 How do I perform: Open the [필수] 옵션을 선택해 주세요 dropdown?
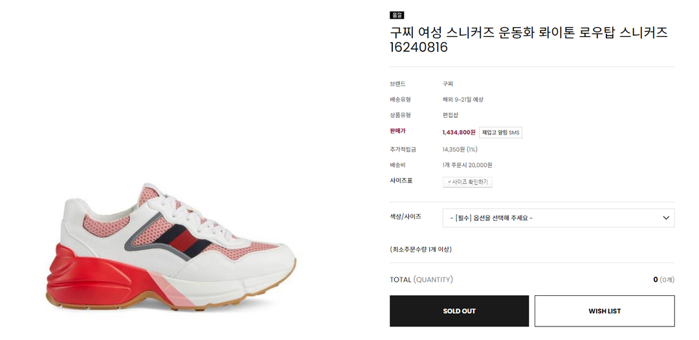click(558, 218)
